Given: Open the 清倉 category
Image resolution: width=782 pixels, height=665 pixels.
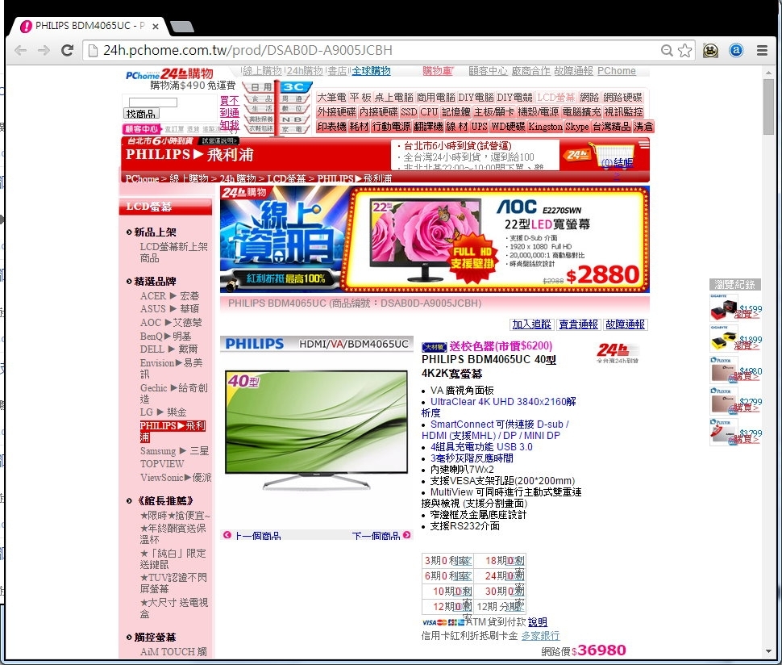Looking at the screenshot, I should point(643,127).
